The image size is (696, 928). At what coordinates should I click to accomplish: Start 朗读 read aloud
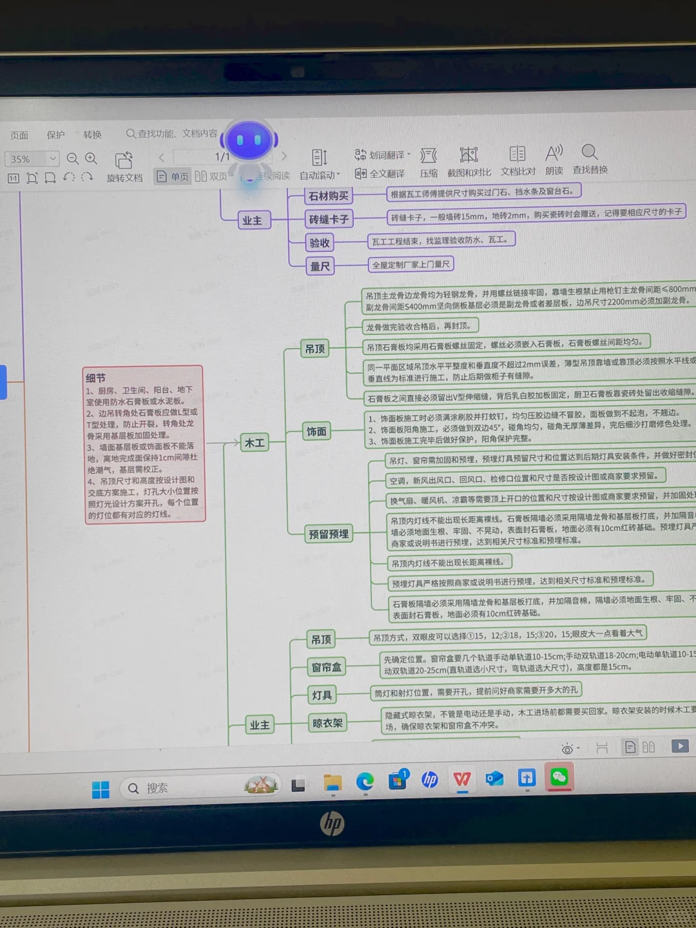click(x=554, y=160)
